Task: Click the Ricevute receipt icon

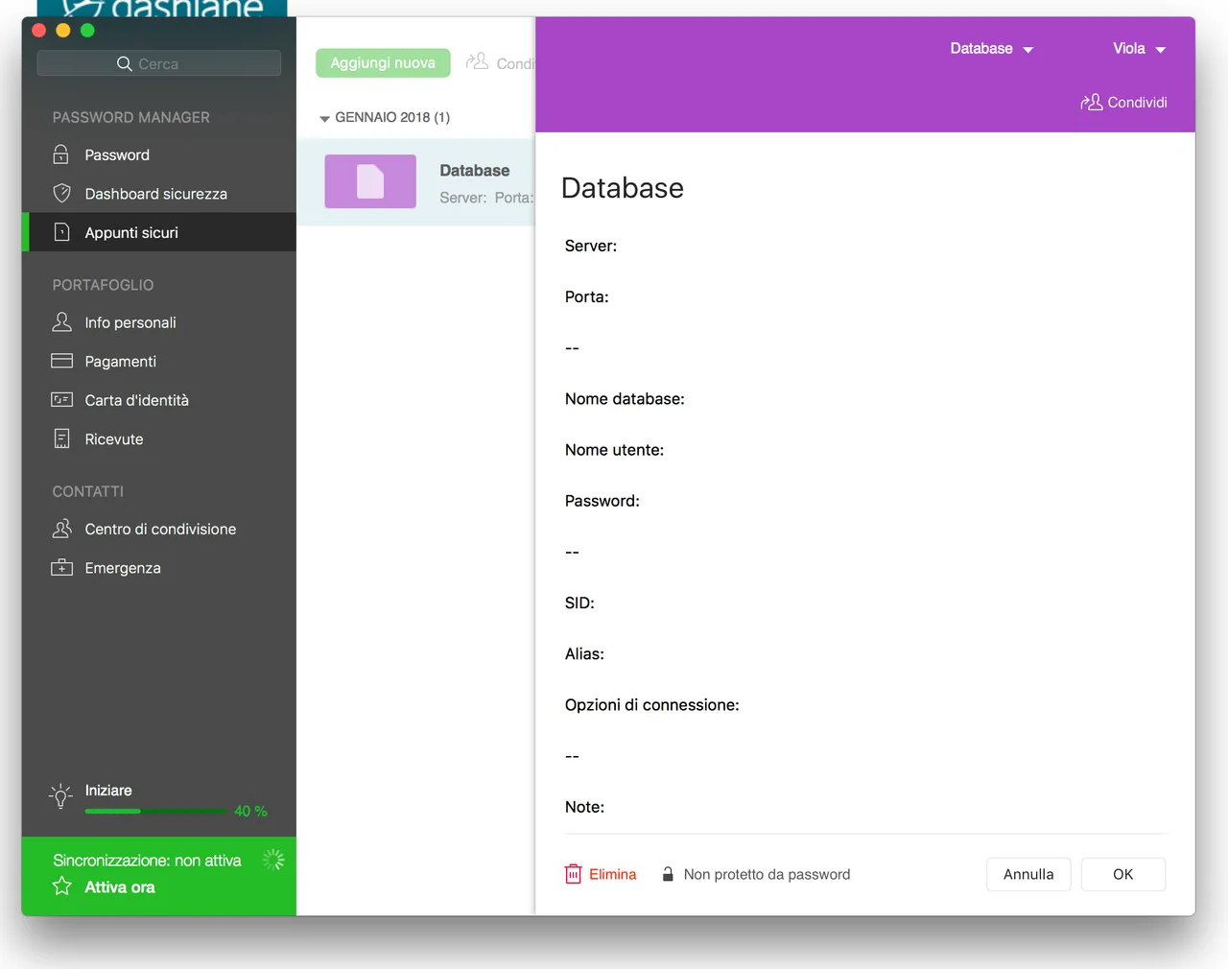Action: 61,438
